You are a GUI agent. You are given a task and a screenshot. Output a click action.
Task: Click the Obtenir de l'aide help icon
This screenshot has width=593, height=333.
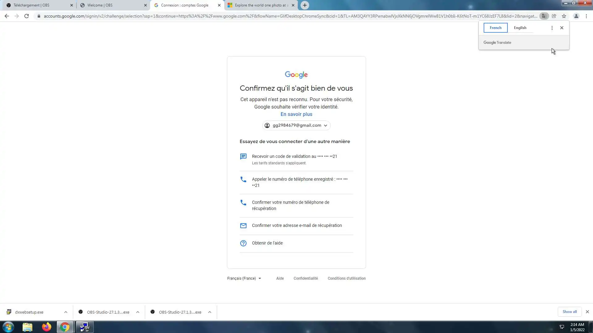tap(243, 243)
